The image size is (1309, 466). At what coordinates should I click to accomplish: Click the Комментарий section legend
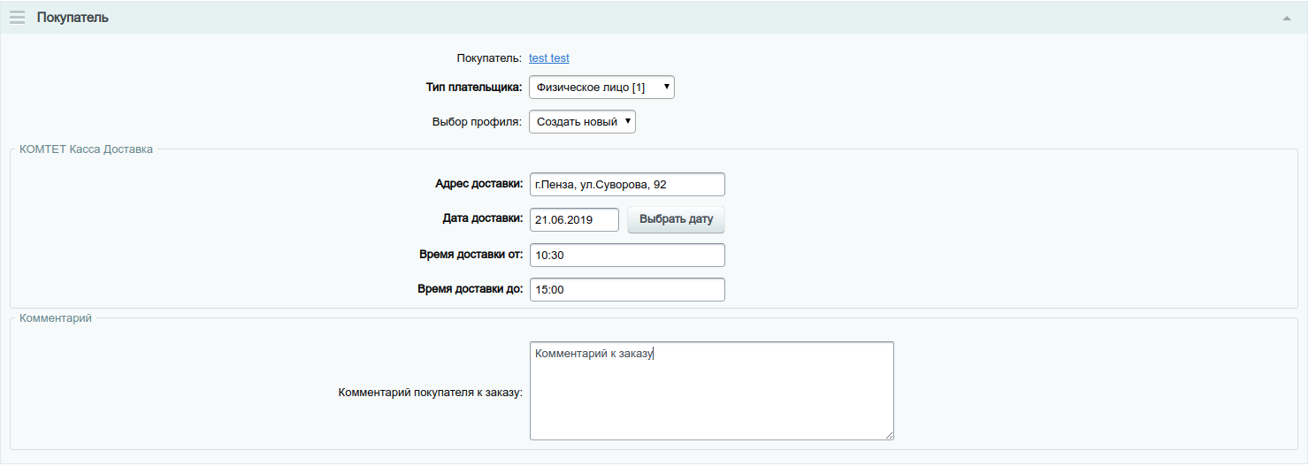[x=55, y=317]
